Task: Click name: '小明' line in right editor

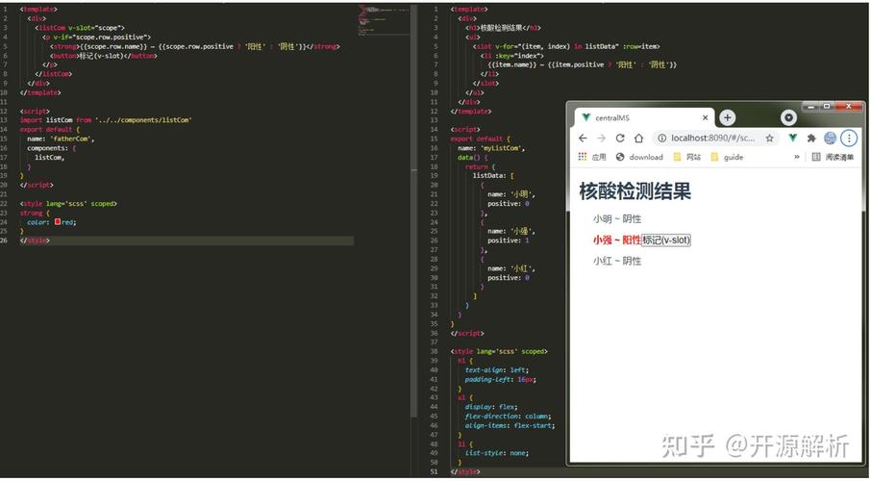Action: (x=511, y=194)
